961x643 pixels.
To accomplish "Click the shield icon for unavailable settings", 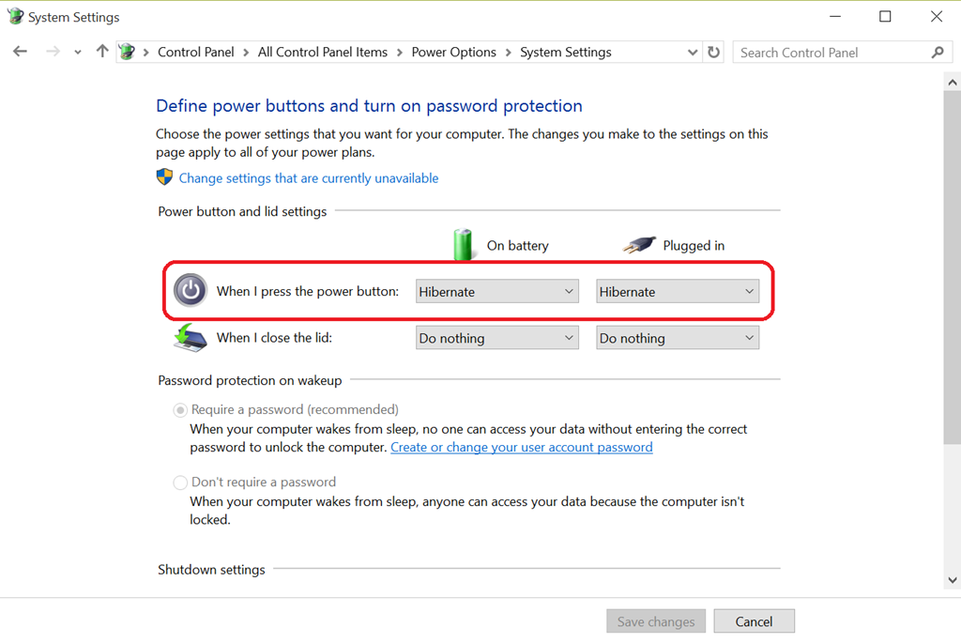I will [x=165, y=177].
